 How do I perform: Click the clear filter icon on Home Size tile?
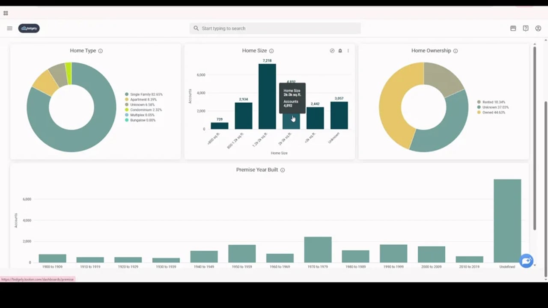(332, 50)
